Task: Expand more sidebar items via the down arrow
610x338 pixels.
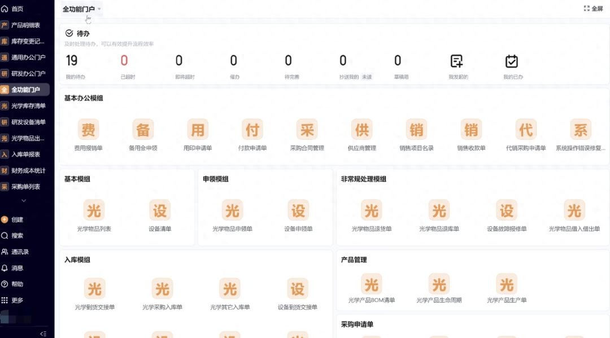Action: [24, 201]
